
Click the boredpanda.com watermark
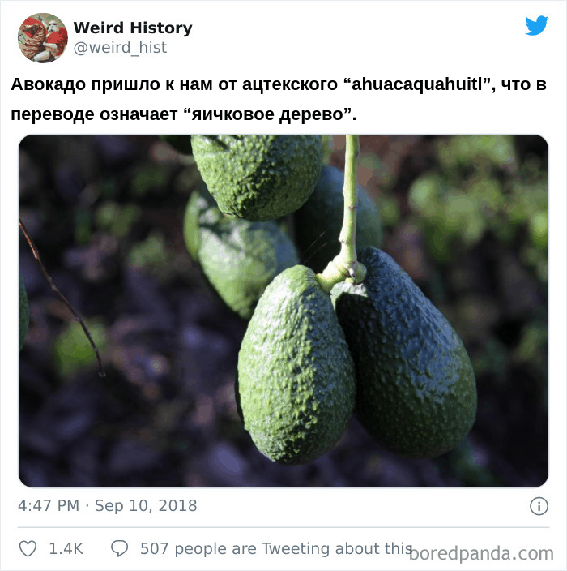[481, 554]
